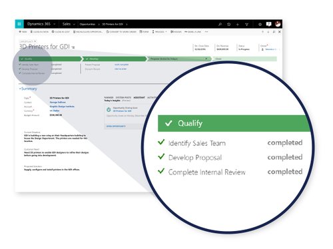Switch to the Assistant tab
This screenshot has height=249, width=333.
point(139,97)
